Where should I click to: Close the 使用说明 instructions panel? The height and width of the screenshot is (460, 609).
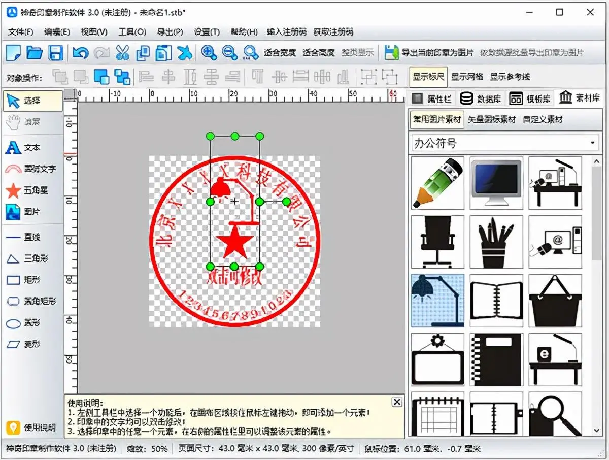(397, 402)
